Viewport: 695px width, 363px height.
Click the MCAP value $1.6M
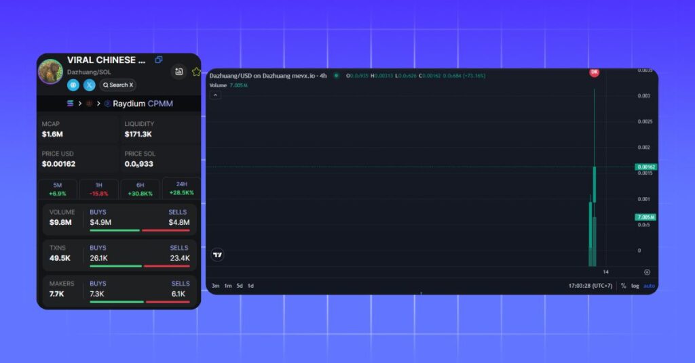52,134
